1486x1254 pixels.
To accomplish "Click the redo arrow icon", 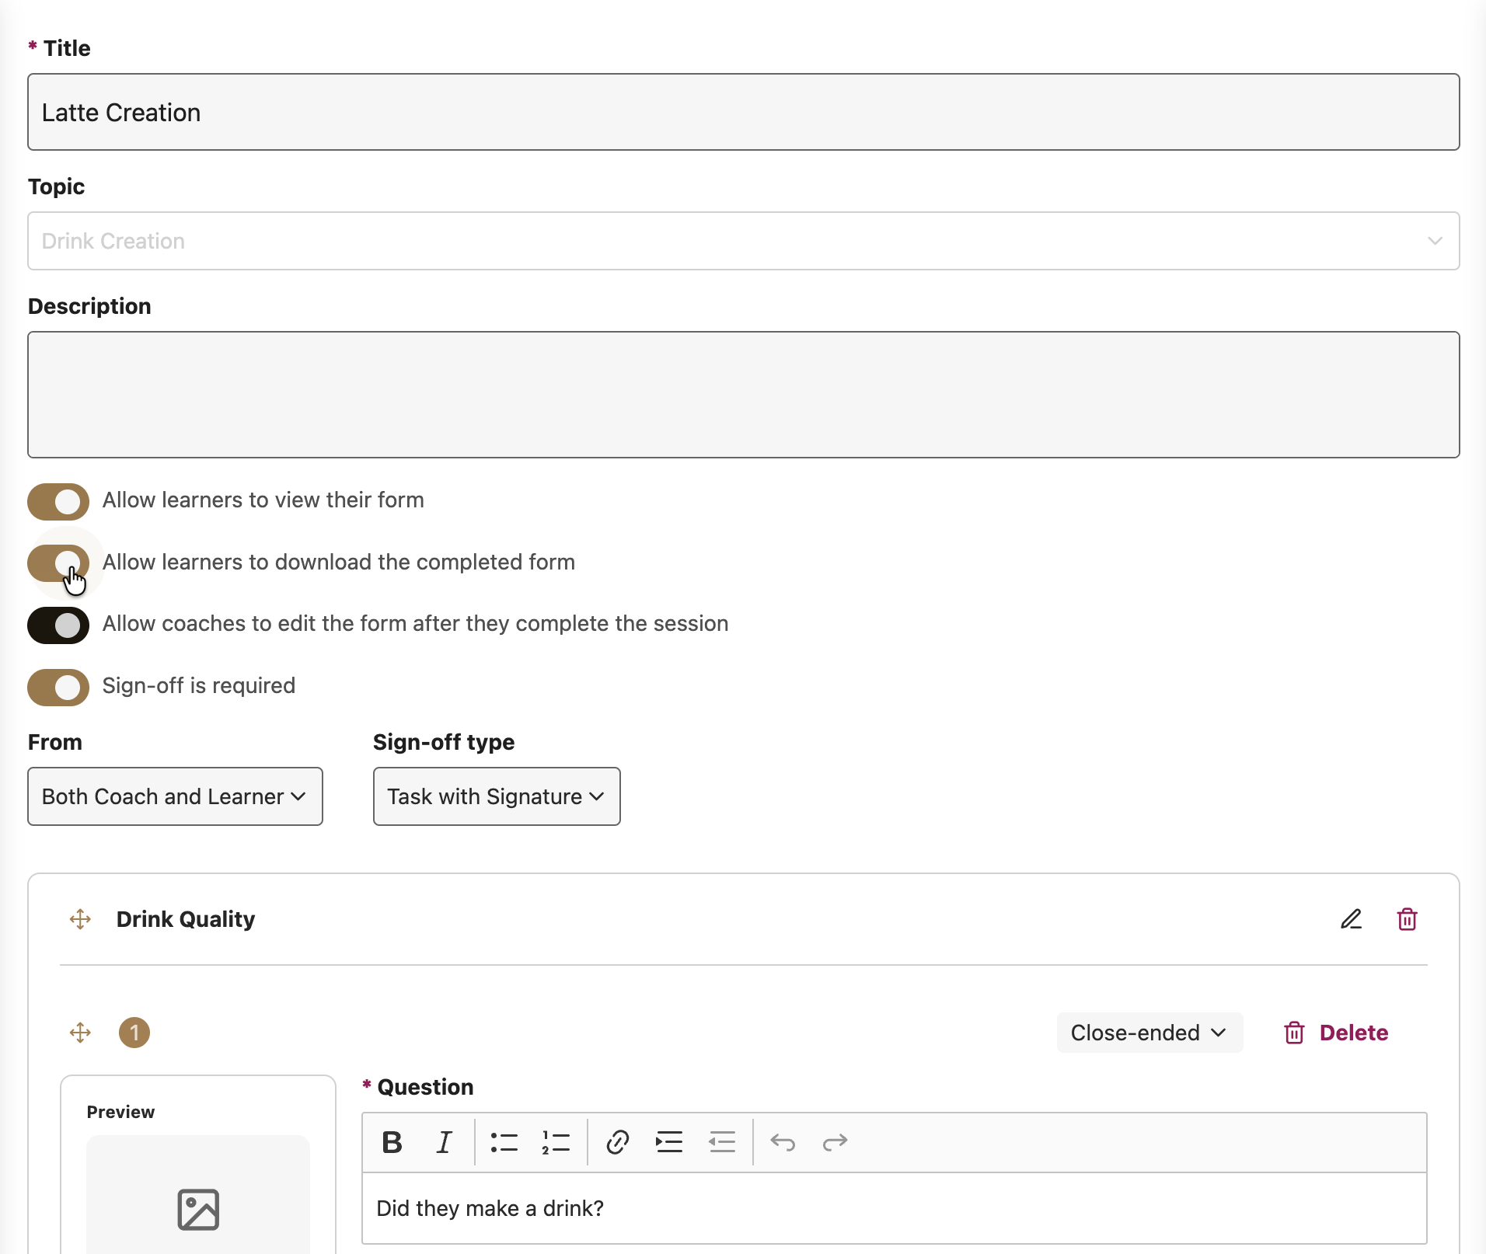I will [x=835, y=1142].
